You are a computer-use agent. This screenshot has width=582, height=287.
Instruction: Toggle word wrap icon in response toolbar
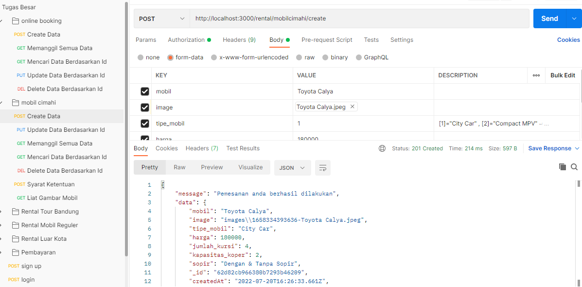323,168
